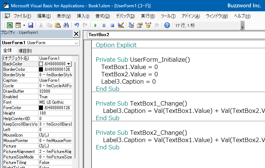Select the HelpContextID property row
Image resolution: width=265 pixels, height=168 pixels.
(x=37, y=119)
